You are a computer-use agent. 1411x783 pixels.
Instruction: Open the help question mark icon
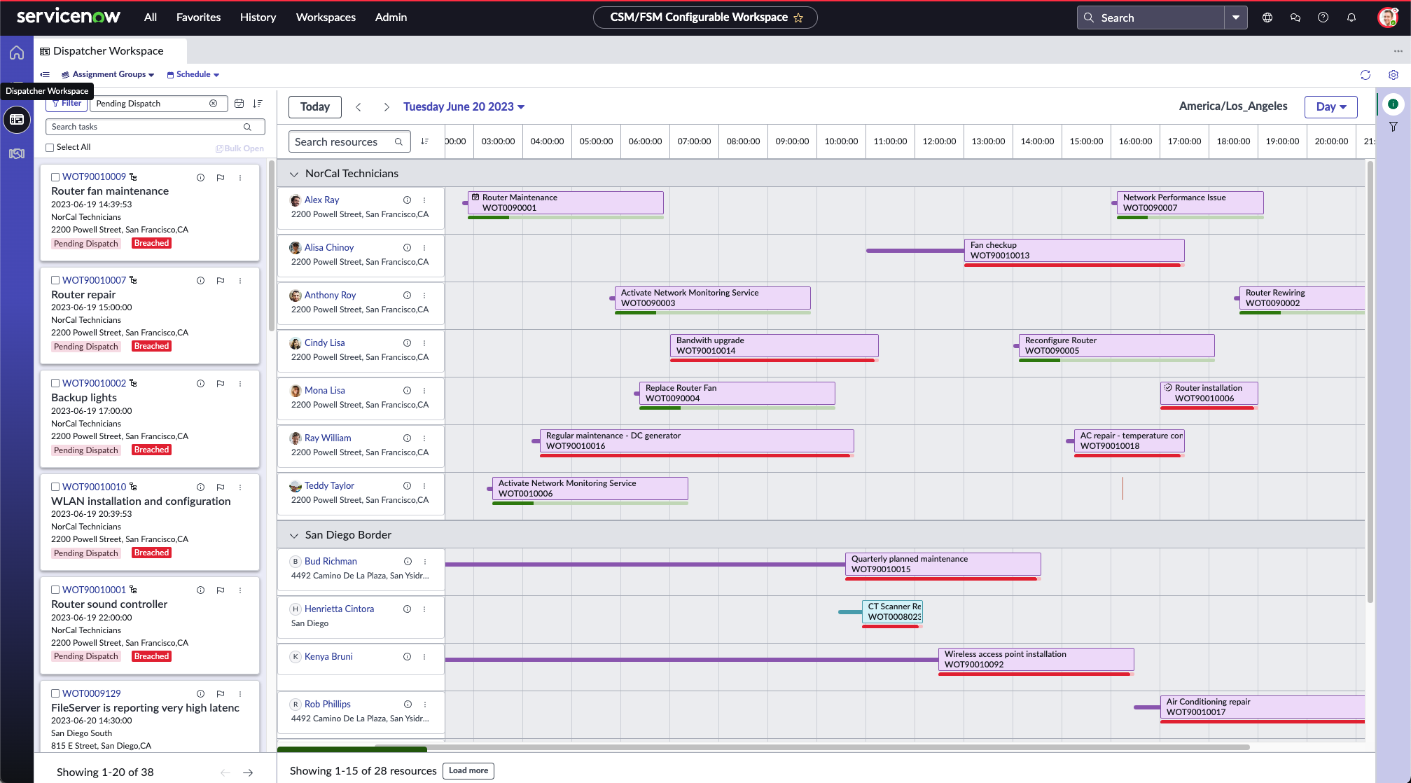[x=1323, y=18]
